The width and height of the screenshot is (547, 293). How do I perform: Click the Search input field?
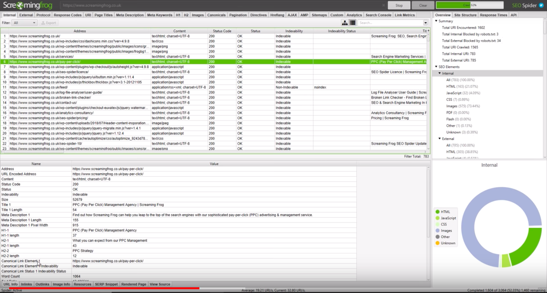(x=390, y=23)
